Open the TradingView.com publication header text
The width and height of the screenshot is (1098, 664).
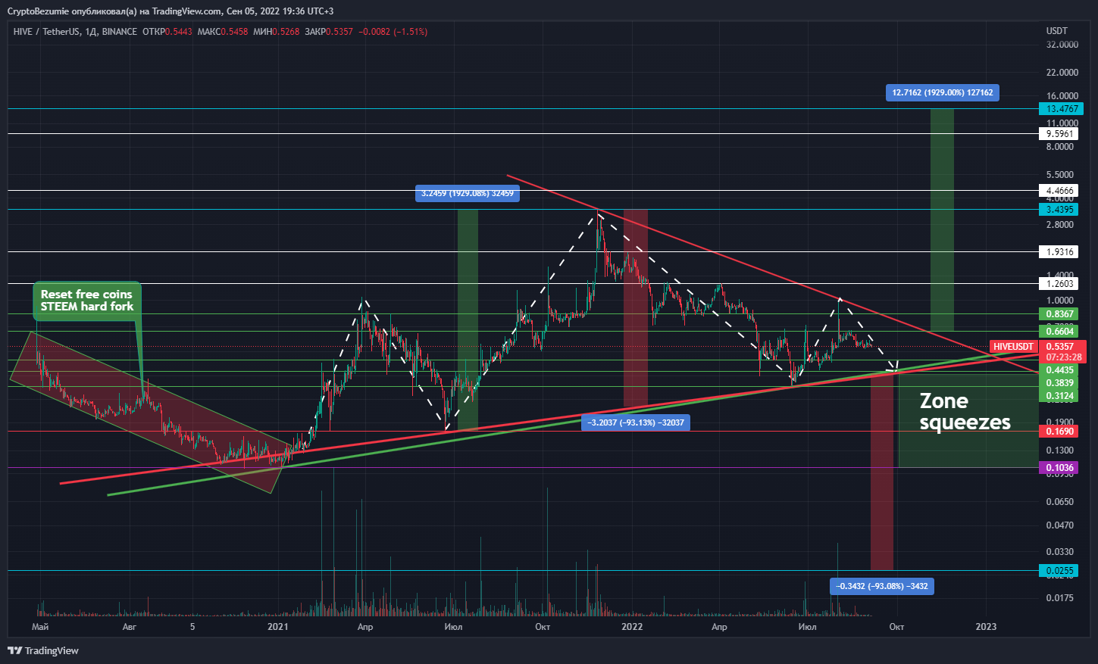pos(170,11)
